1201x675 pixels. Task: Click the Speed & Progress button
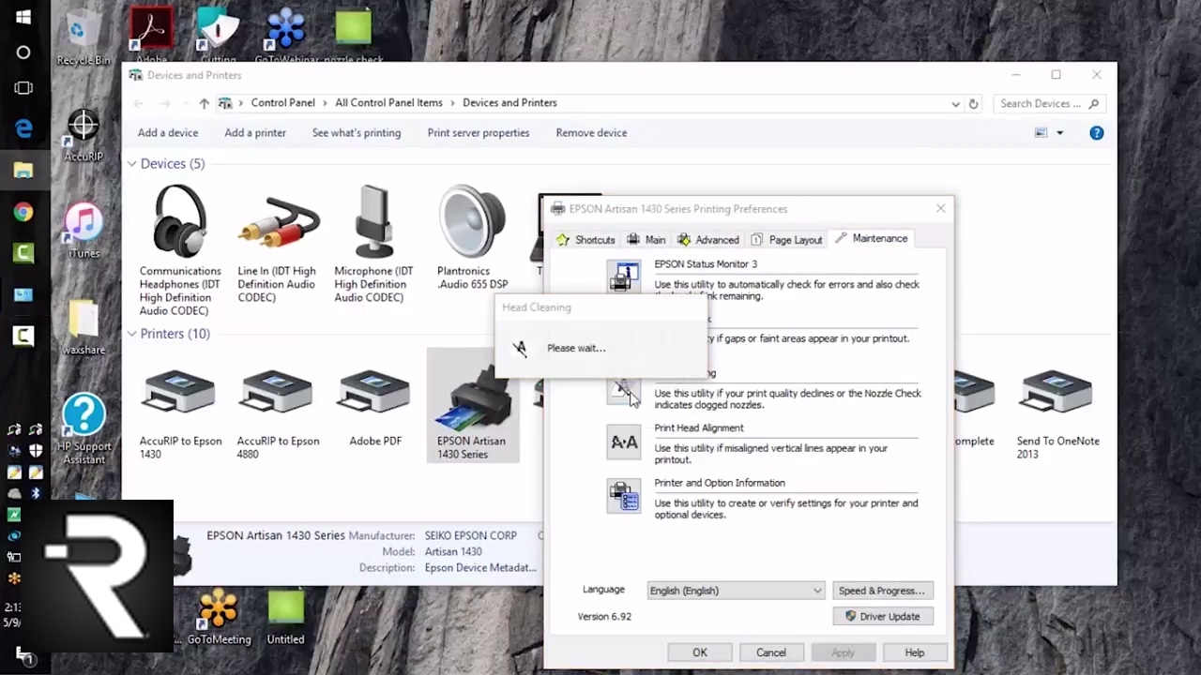[x=882, y=591]
